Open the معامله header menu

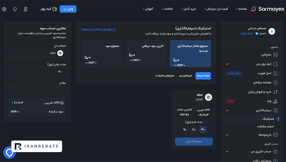coord(242,9)
